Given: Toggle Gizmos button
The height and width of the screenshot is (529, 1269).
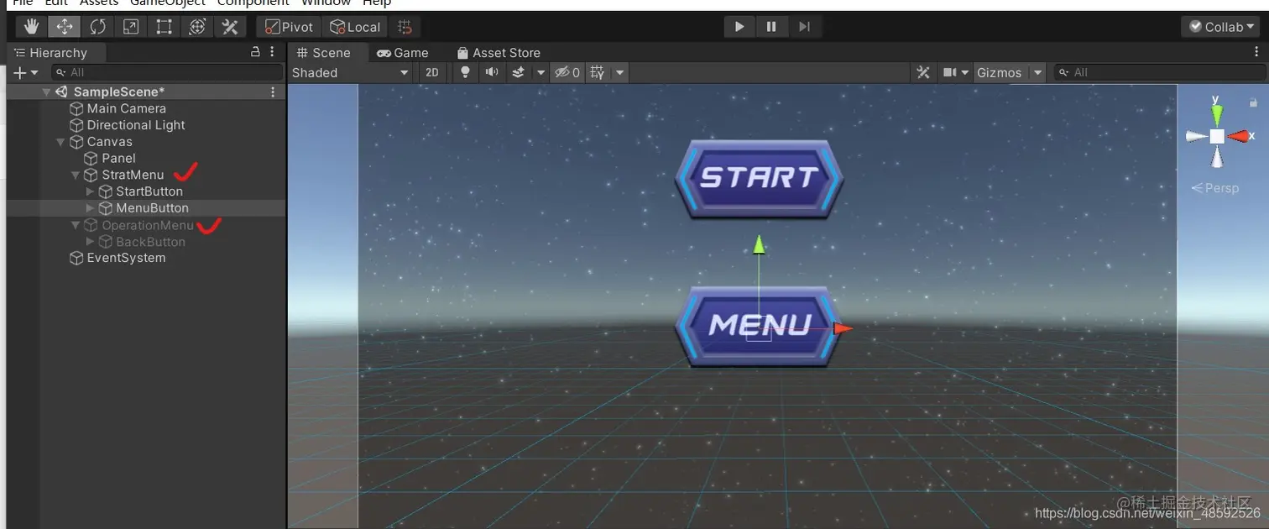Looking at the screenshot, I should coord(999,73).
